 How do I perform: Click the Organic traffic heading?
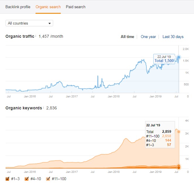coord(20,36)
